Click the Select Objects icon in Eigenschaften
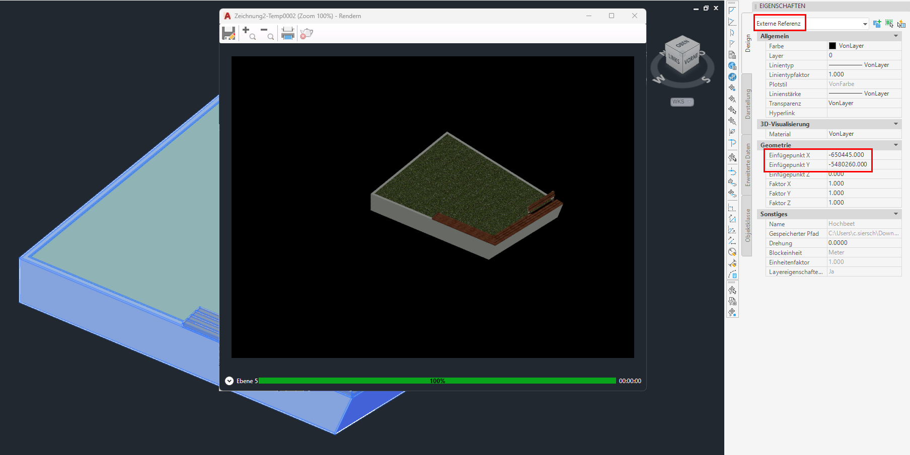Viewport: 910px width, 455px height. point(889,24)
